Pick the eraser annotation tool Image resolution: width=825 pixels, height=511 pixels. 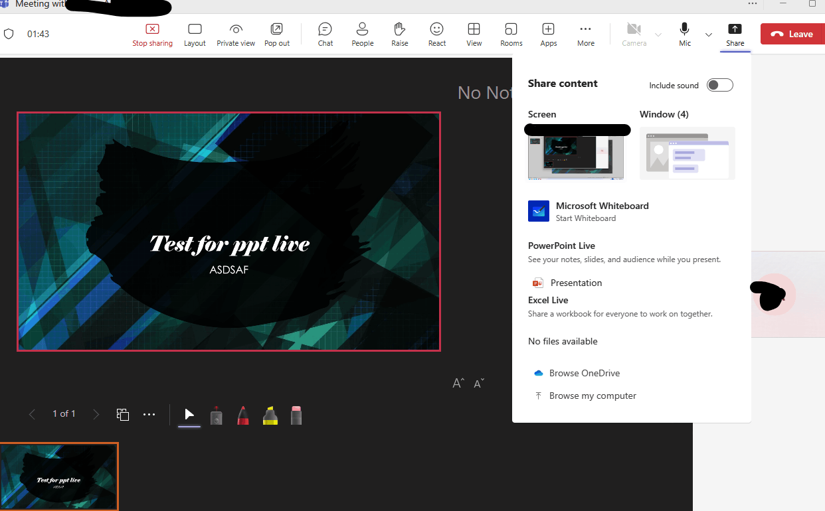tap(296, 415)
